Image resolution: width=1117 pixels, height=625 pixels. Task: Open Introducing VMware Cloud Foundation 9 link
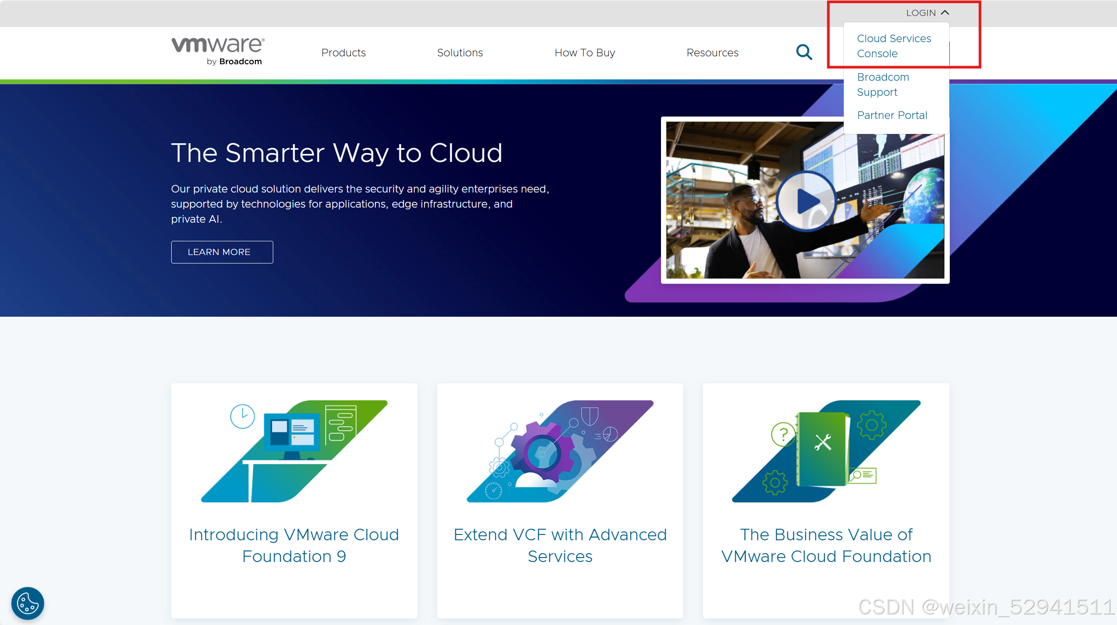click(x=294, y=545)
